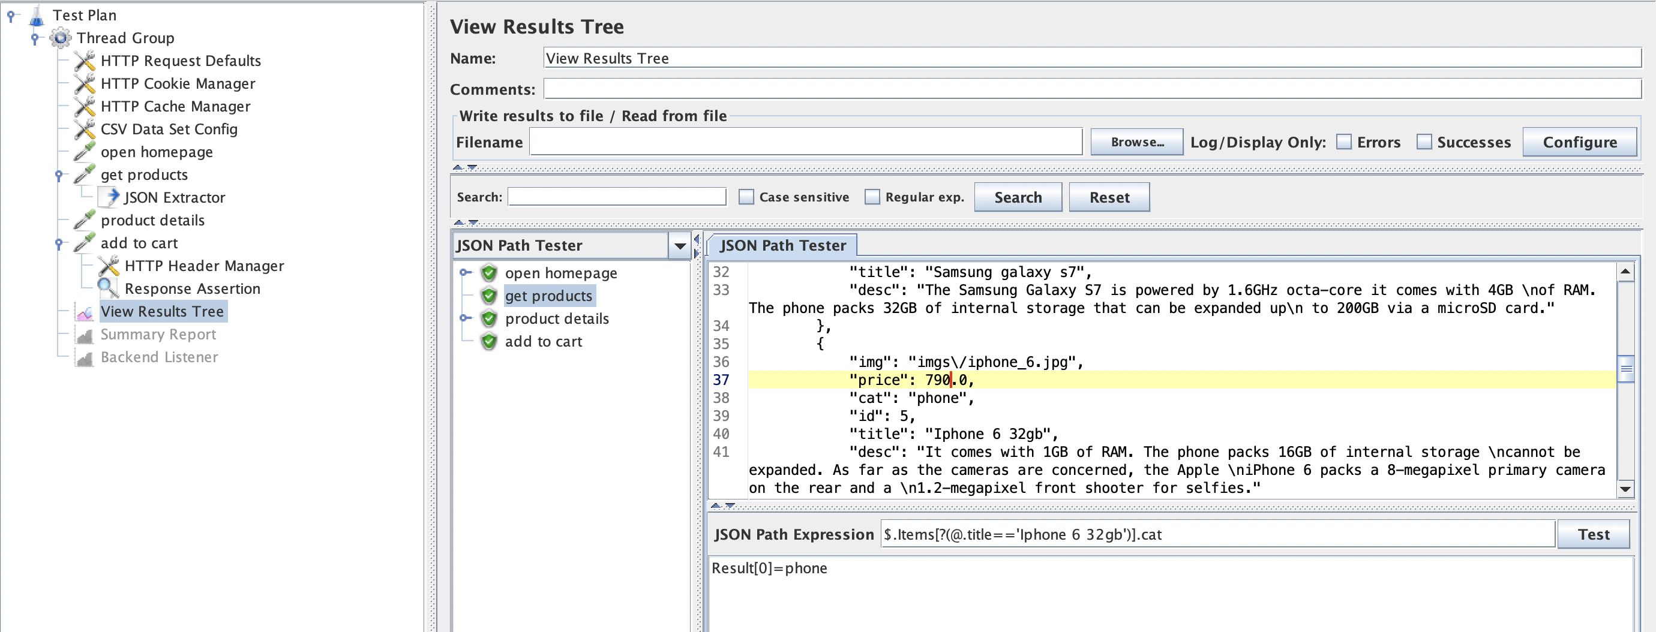Click the response pane scroll down arrow
This screenshot has width=1656, height=632.
(1626, 489)
